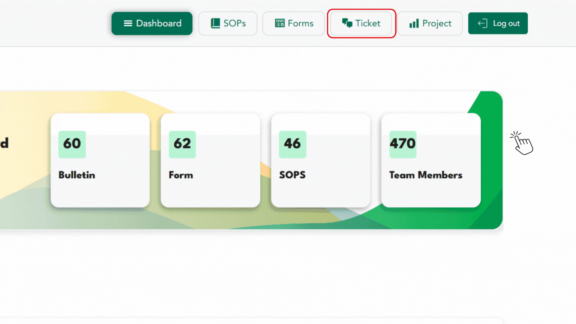Click the hamburger icon in Dashboard button
The height and width of the screenshot is (324, 576).
pyautogui.click(x=128, y=23)
